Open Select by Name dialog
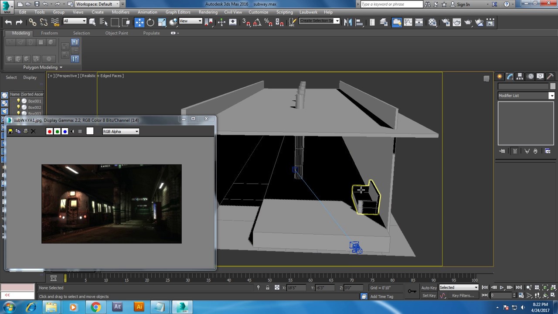The width and height of the screenshot is (558, 314). coord(103,22)
